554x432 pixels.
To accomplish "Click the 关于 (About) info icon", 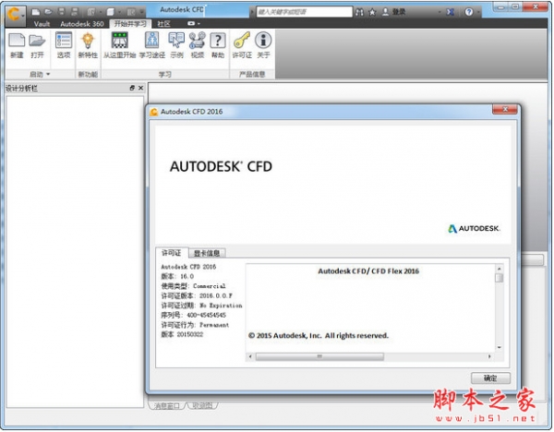I will click(x=263, y=45).
